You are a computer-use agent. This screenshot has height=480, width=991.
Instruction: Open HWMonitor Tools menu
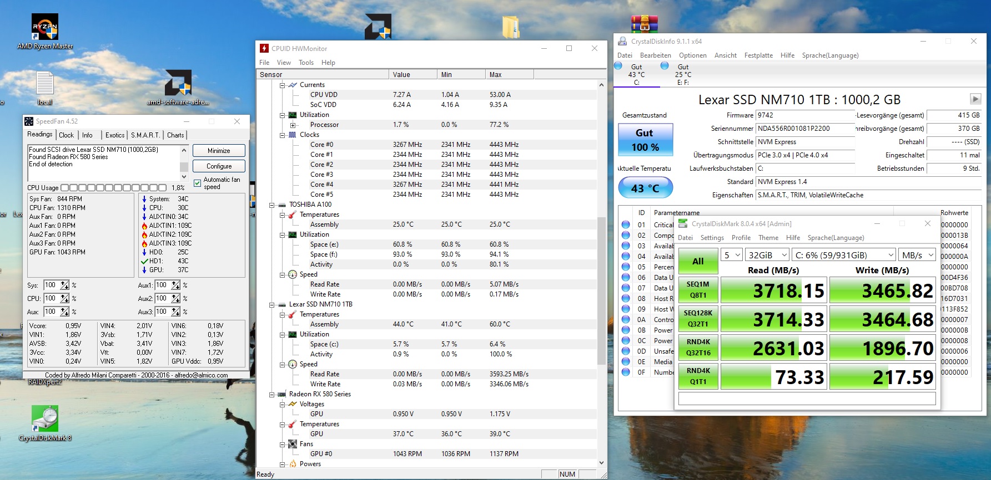click(x=306, y=63)
